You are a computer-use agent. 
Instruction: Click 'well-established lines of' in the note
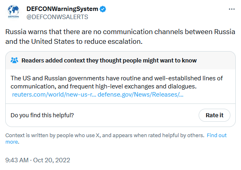click(x=188, y=78)
